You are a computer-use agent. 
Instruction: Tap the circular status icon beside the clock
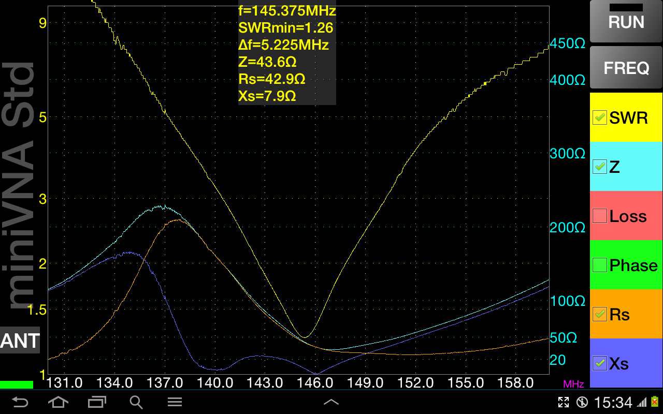click(582, 402)
